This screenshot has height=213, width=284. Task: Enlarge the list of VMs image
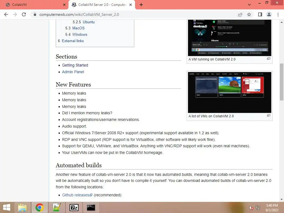(268, 116)
